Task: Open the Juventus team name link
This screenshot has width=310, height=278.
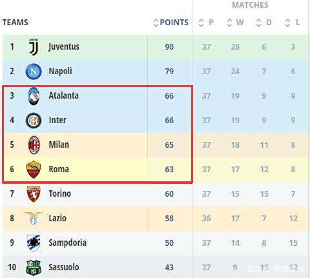Action: 64,46
